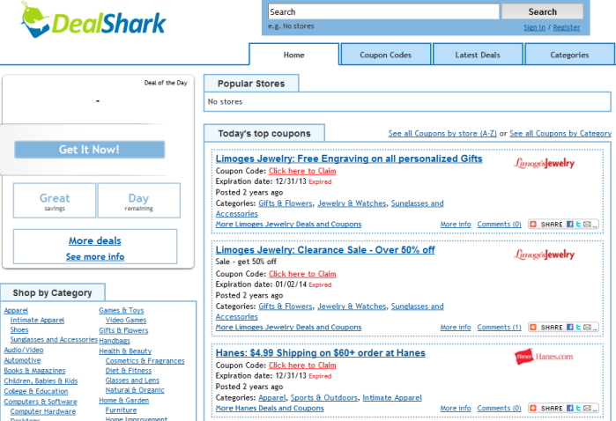Viewport: 616px width, 421px height.
Task: Open See all Coupons by store (A-Z)
Action: click(442, 134)
